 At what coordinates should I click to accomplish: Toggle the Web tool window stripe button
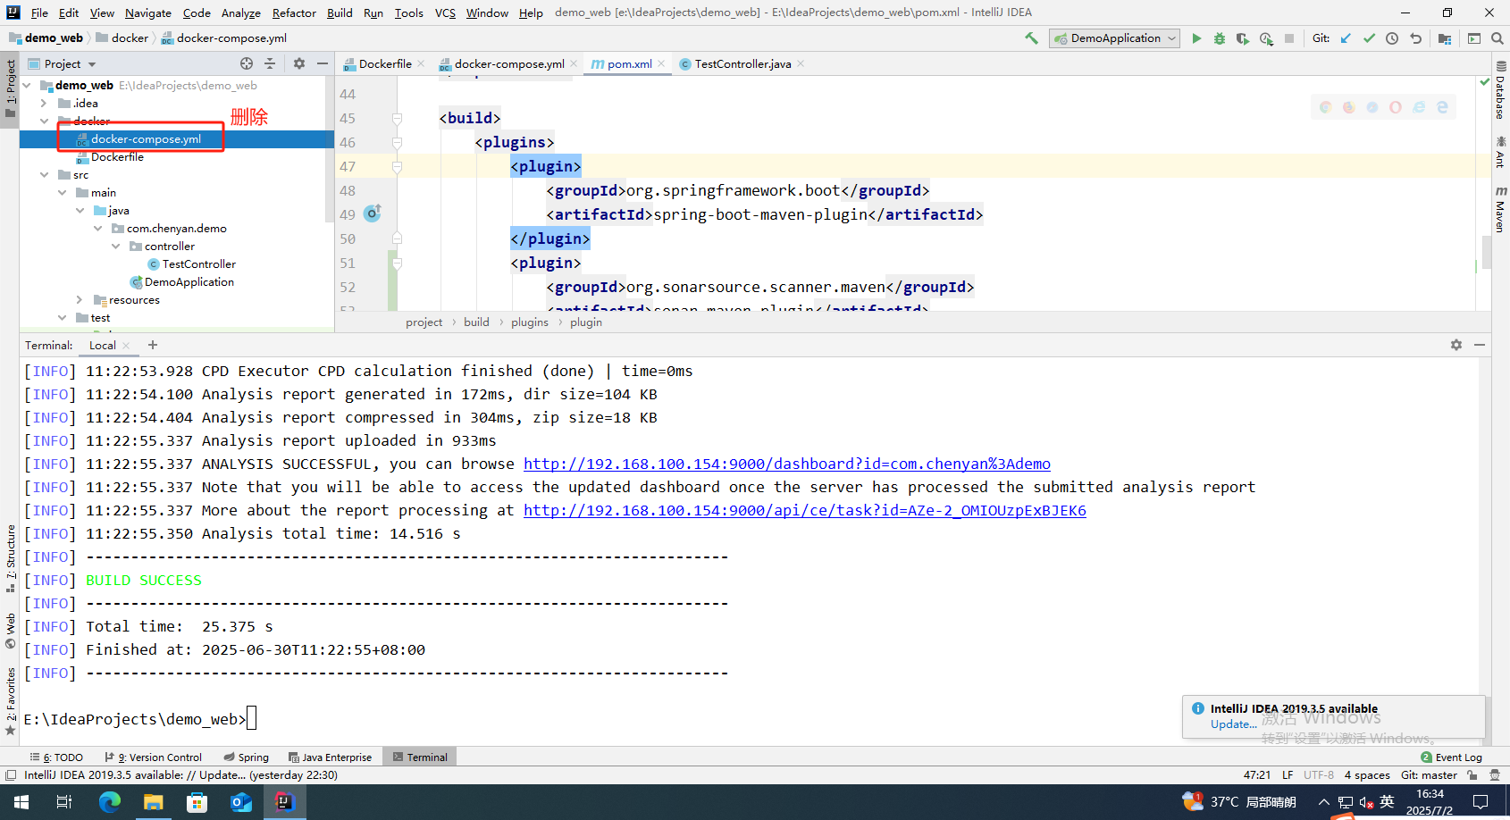click(x=11, y=631)
